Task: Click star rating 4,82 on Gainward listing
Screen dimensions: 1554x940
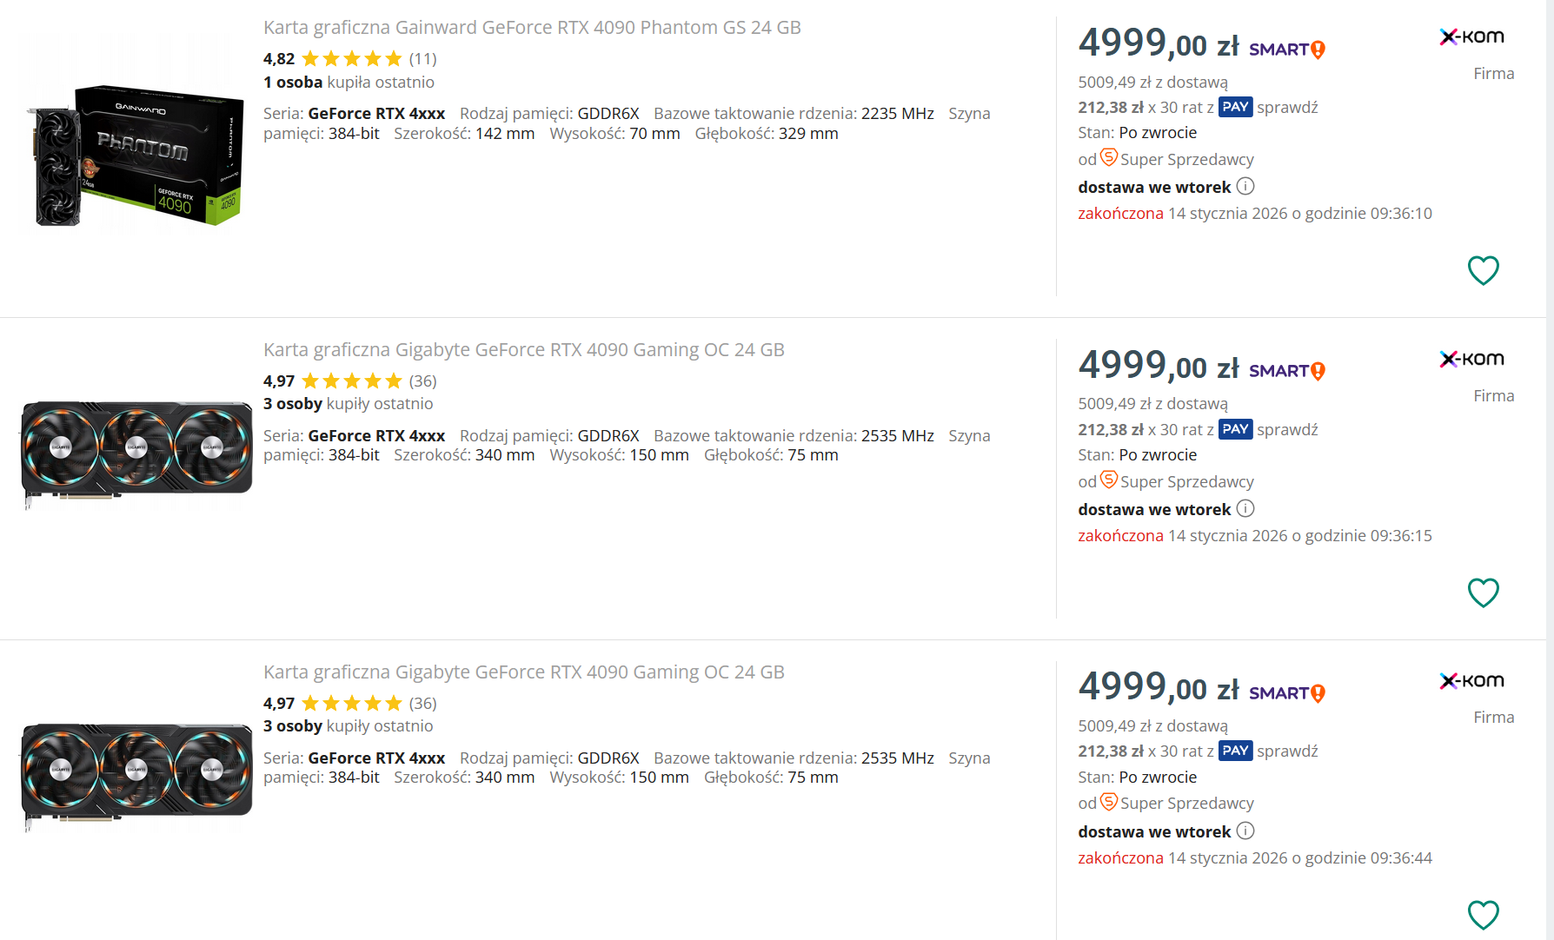Action: tap(351, 59)
